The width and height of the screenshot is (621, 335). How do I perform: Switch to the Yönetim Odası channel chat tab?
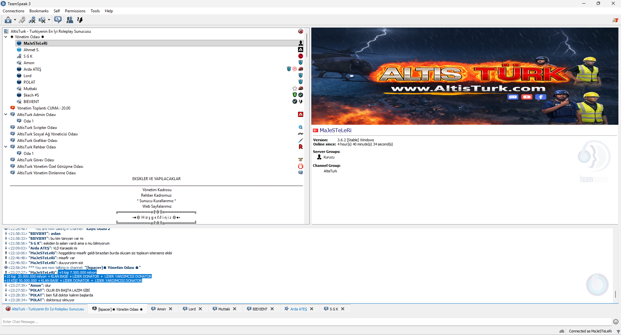pos(118,309)
